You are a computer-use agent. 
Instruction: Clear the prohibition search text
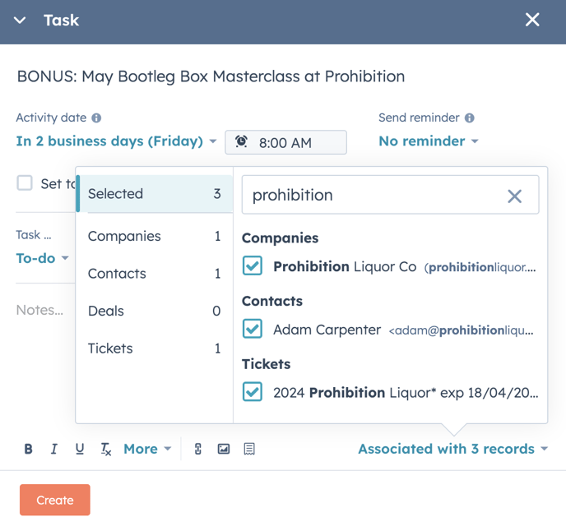[514, 196]
